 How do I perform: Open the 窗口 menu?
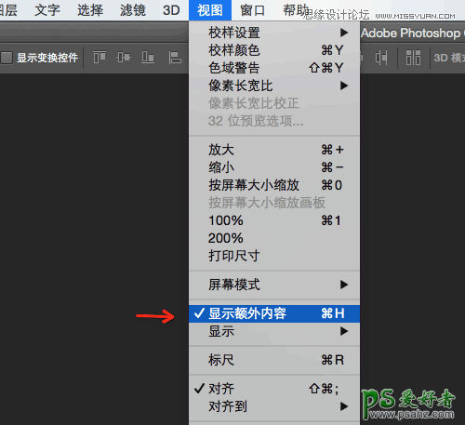tap(253, 10)
